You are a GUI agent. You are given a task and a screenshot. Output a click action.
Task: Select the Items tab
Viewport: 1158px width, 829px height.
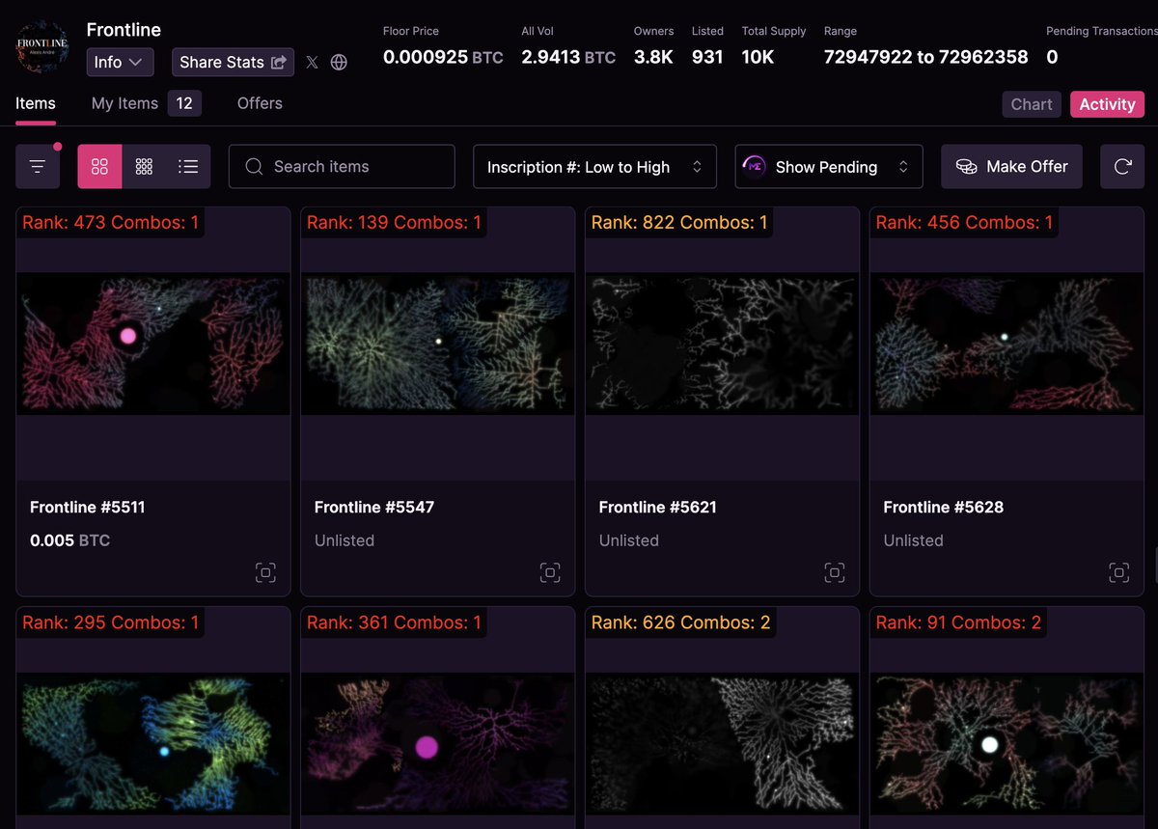click(36, 103)
